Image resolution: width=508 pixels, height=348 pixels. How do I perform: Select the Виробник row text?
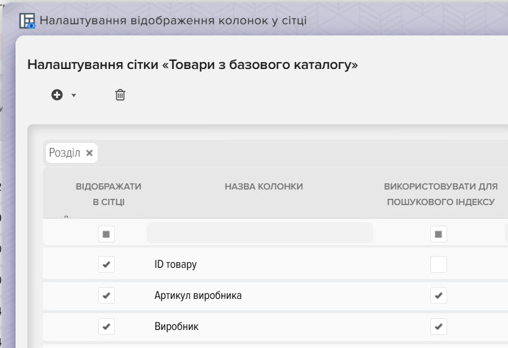[x=176, y=326]
